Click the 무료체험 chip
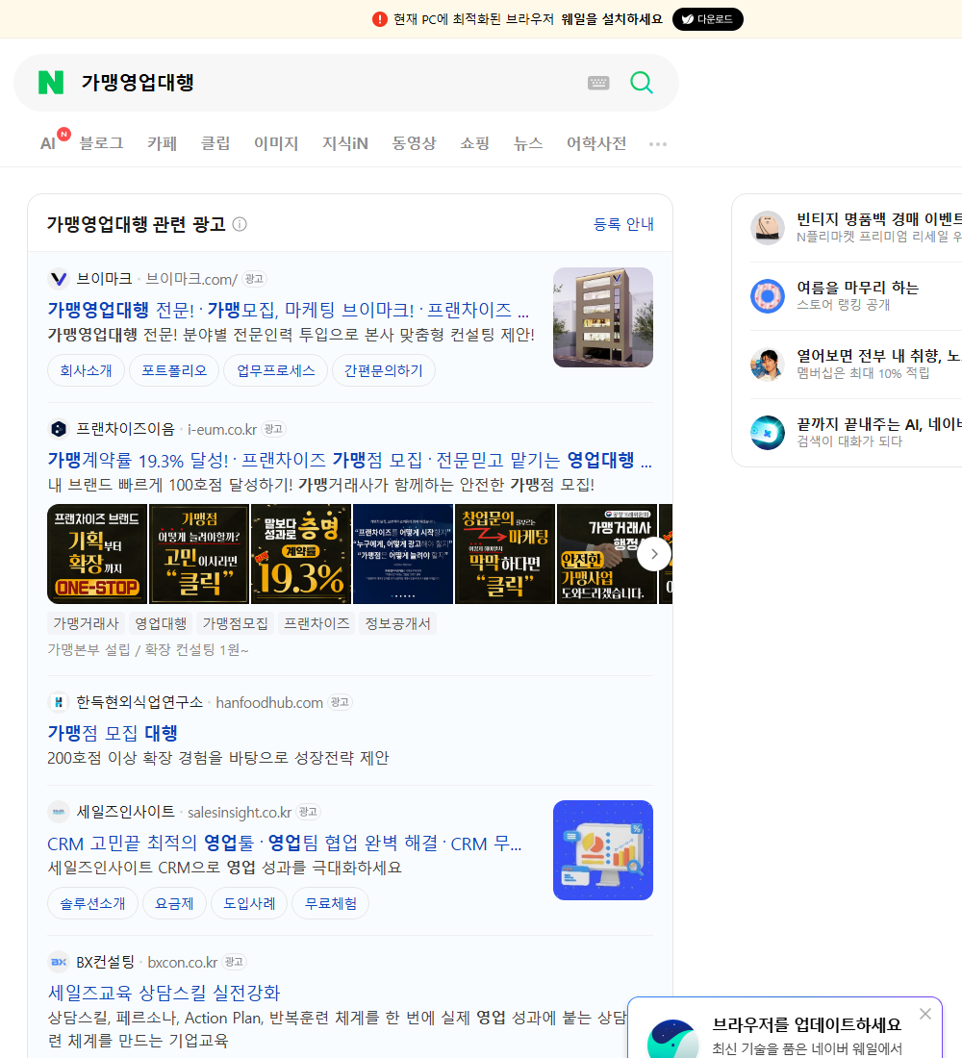 330,903
